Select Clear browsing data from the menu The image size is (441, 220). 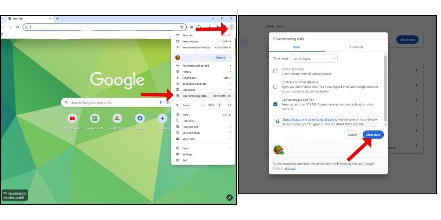pyautogui.click(x=194, y=96)
